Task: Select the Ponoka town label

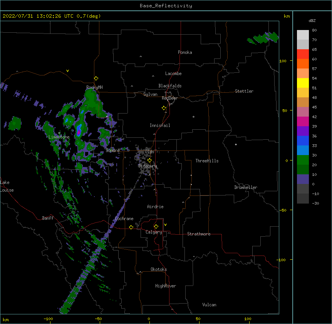Action: click(x=185, y=52)
